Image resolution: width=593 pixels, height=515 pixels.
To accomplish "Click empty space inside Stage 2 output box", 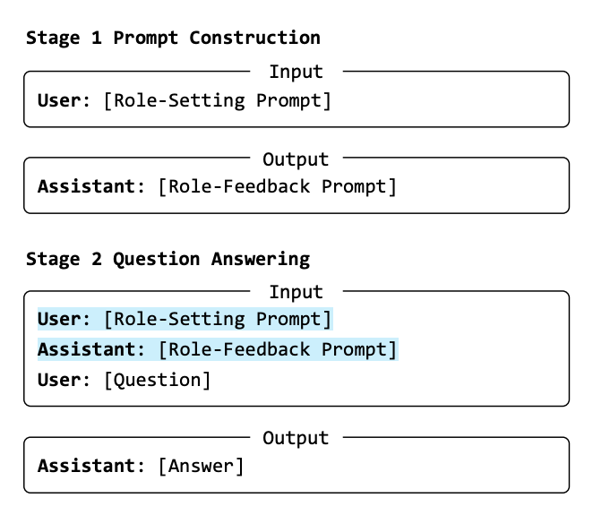I will (412, 468).
